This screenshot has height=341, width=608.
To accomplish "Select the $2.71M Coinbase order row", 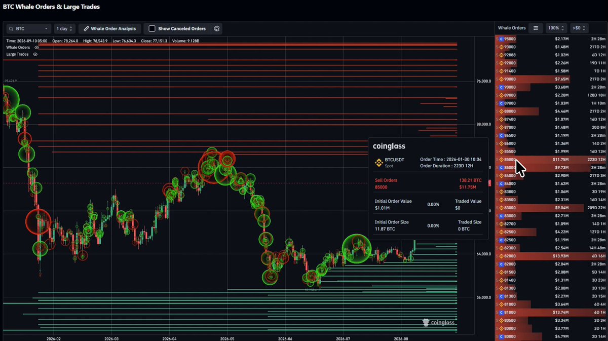I will [x=551, y=215].
